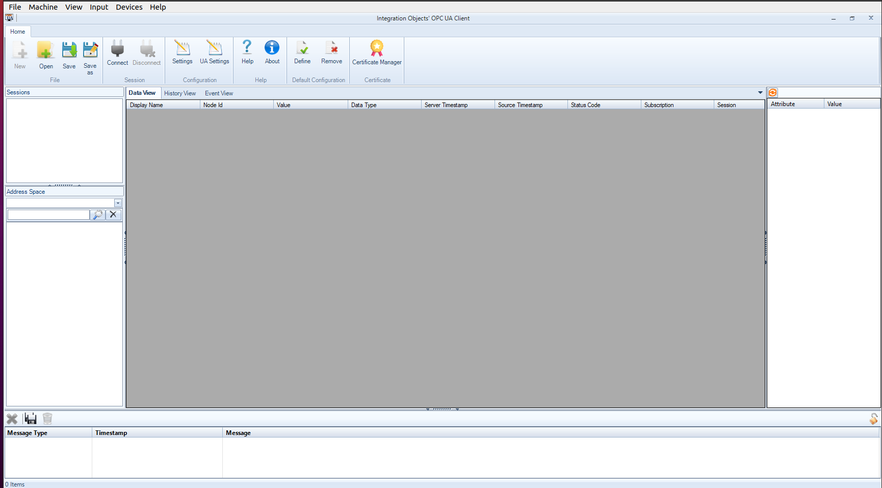Click the Address Space search input field
882x488 pixels.
[x=48, y=215]
